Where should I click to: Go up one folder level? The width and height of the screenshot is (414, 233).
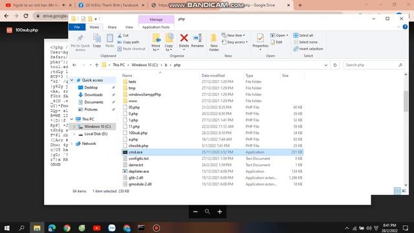click(x=96, y=65)
